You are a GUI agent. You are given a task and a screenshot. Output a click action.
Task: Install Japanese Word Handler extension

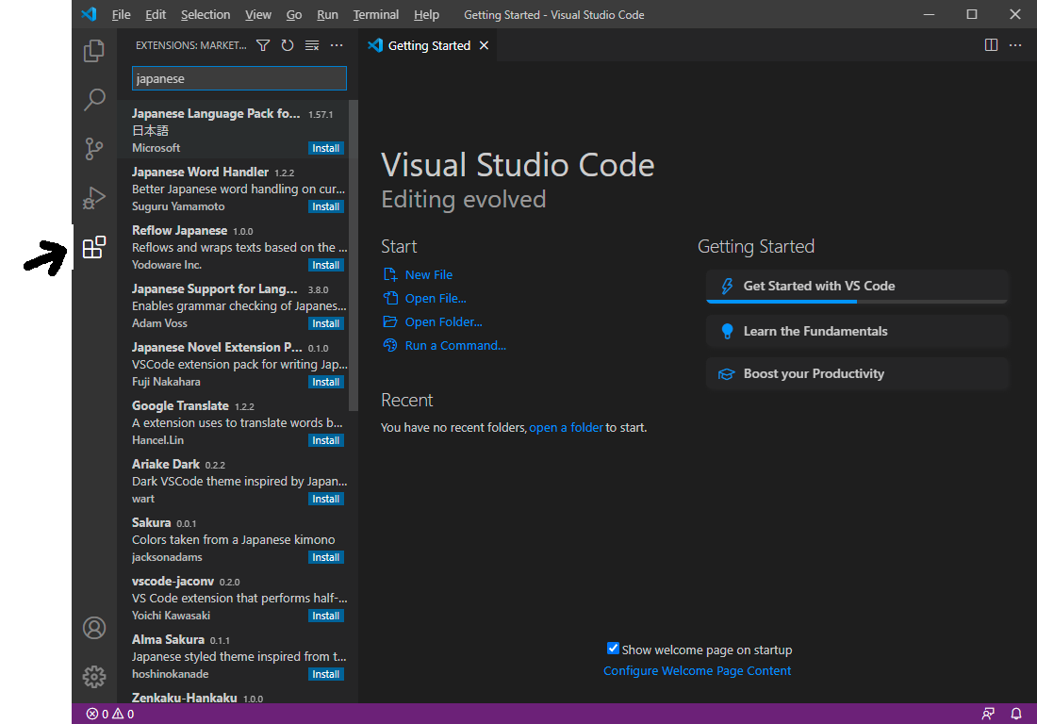click(325, 206)
